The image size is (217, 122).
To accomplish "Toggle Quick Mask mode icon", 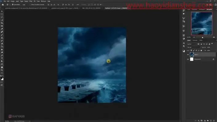I will point(2,82).
